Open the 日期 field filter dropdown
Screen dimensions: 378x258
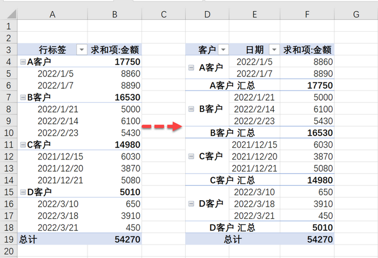coord(274,50)
